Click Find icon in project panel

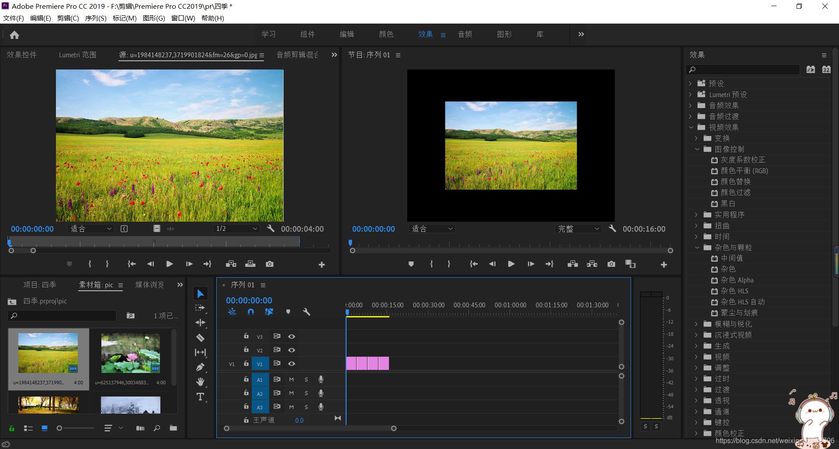157,428
